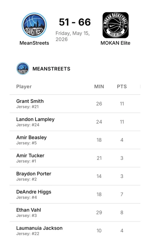
Task: Click the Player column header
Action: click(24, 86)
